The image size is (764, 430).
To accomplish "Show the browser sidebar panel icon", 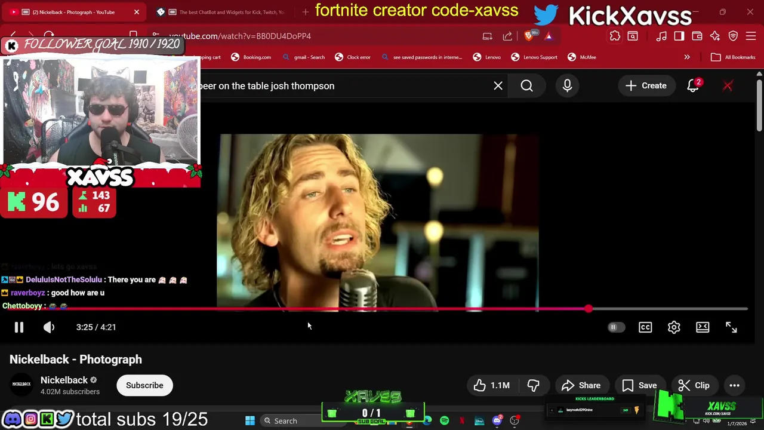I will pos(679,36).
